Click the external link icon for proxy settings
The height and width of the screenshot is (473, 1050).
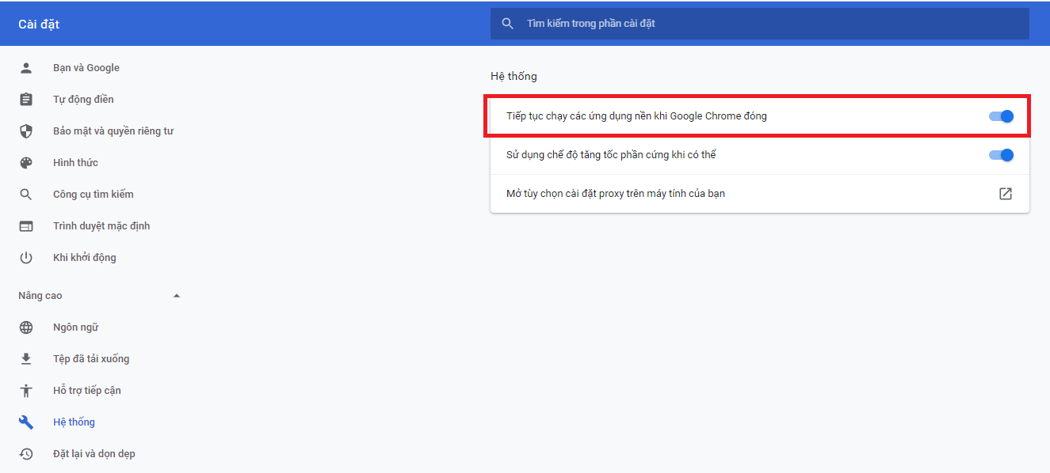click(1005, 194)
